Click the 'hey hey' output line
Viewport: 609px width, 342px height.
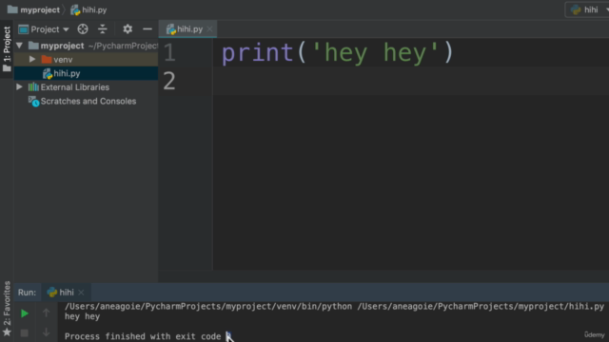click(83, 316)
